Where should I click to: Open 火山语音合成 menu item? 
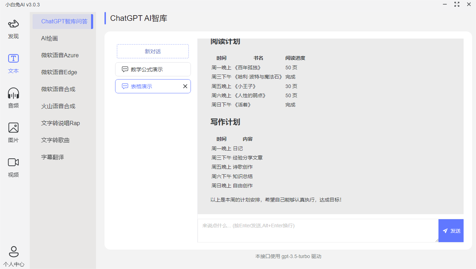[x=63, y=106]
